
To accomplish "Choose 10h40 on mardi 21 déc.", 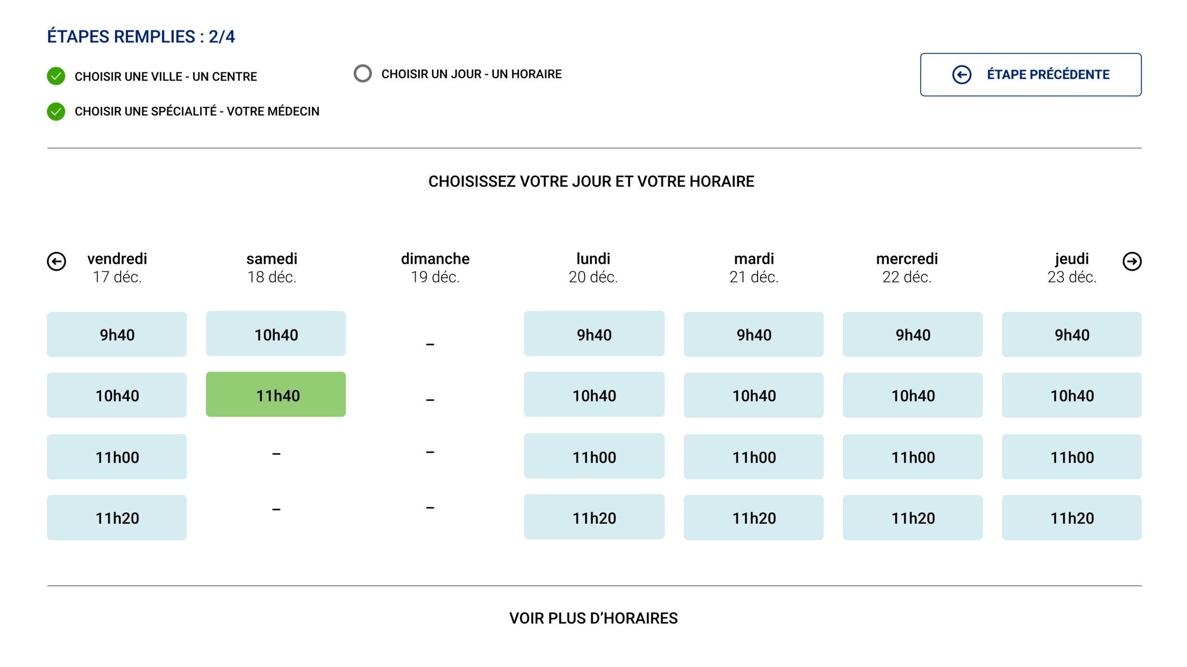I will 753,395.
